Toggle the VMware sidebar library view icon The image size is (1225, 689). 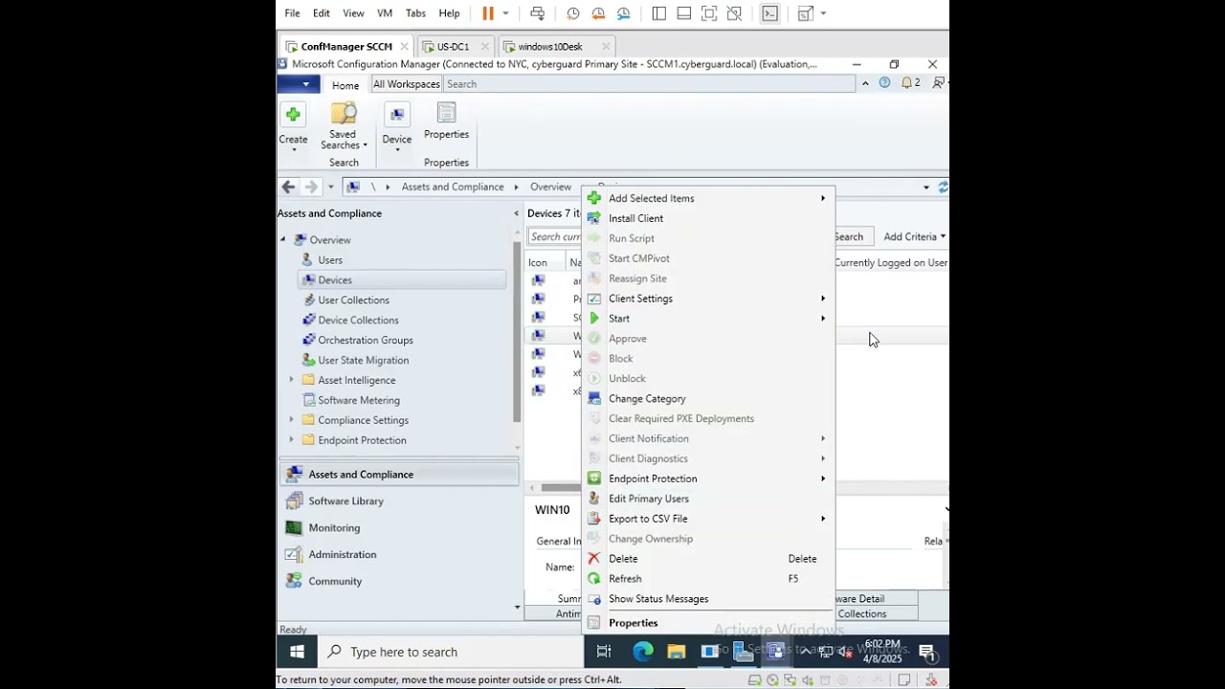[659, 13]
